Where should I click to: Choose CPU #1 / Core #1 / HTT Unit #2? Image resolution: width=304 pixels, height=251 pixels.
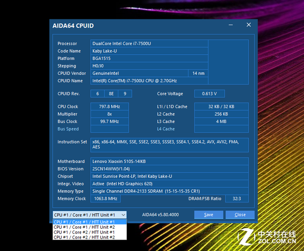coord(90,227)
